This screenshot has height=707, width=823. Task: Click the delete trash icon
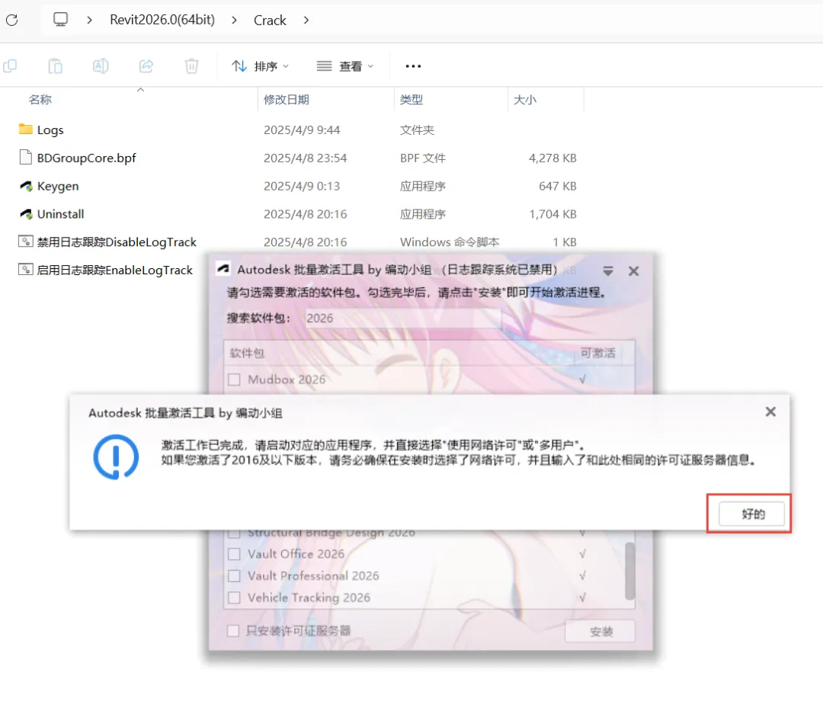coord(191,66)
